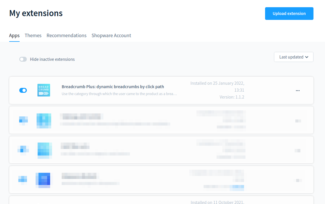Click the Hide inactive extensions label
Screen dimensions: 325x204
pyautogui.click(x=52, y=59)
